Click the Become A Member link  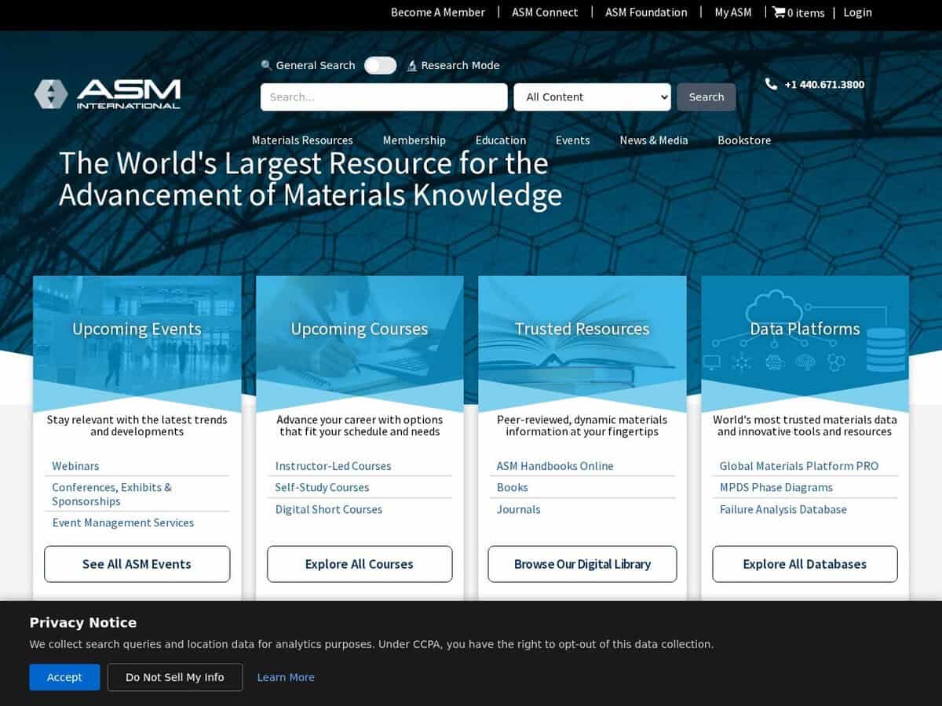[438, 13]
